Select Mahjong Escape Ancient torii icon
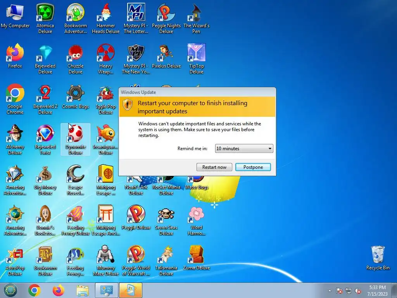Screen dimensions: 397x298 click(x=105, y=220)
